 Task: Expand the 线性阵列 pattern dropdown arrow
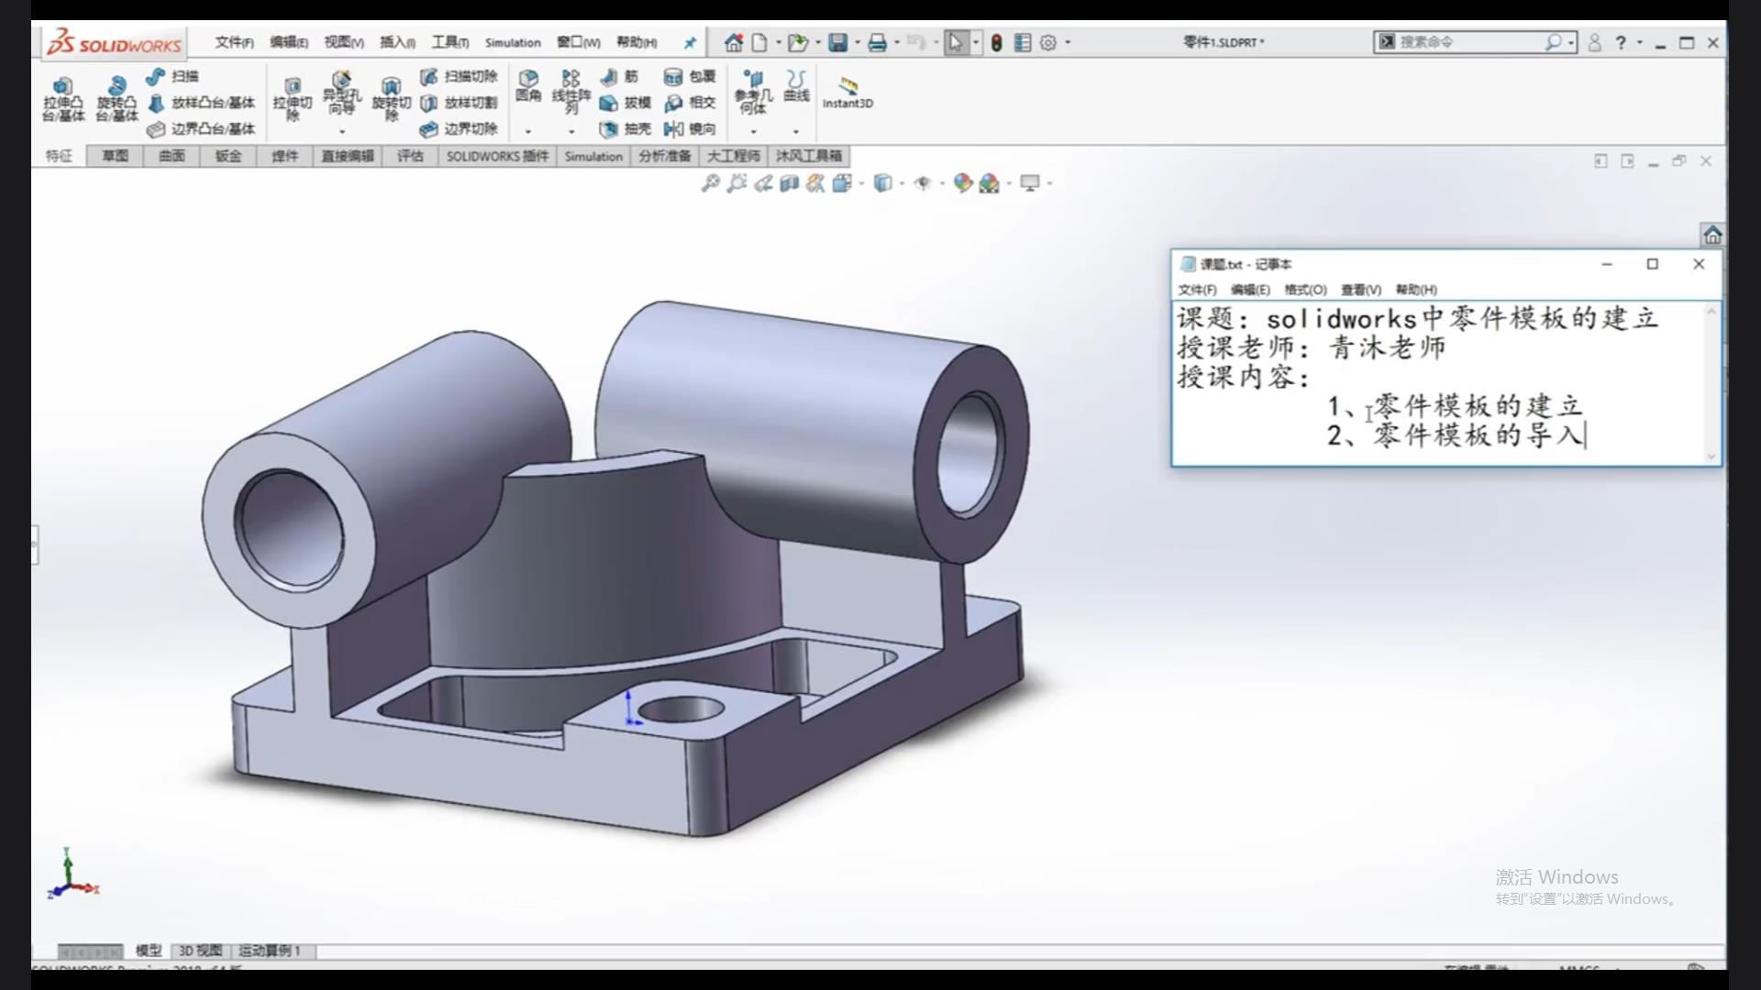coord(571,132)
